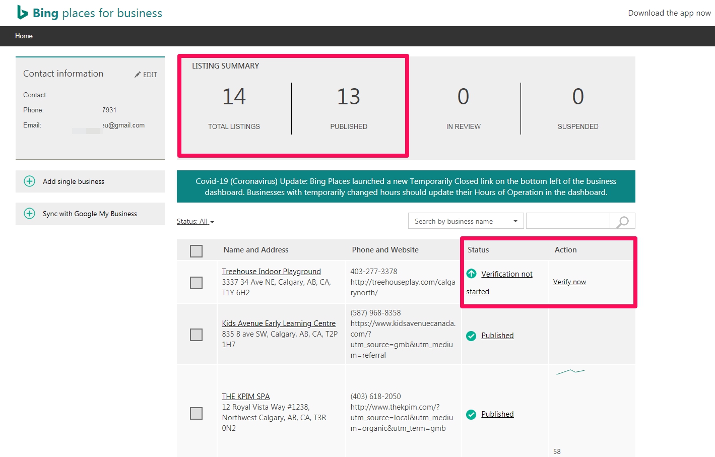This screenshot has width=715, height=457.
Task: Open THE KPIM SPA listing
Action: click(246, 397)
